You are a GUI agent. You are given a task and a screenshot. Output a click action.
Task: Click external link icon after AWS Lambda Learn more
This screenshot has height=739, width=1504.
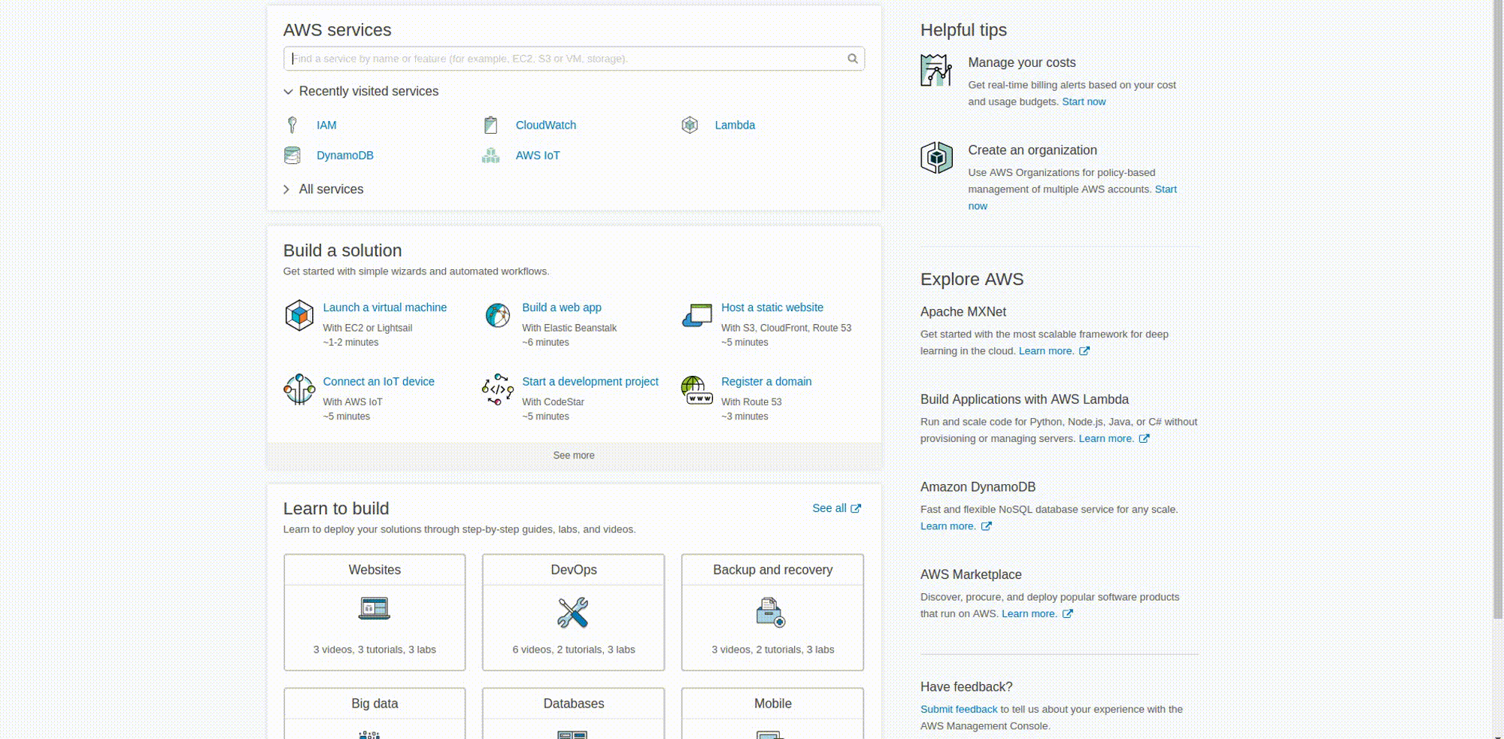pyautogui.click(x=1144, y=439)
